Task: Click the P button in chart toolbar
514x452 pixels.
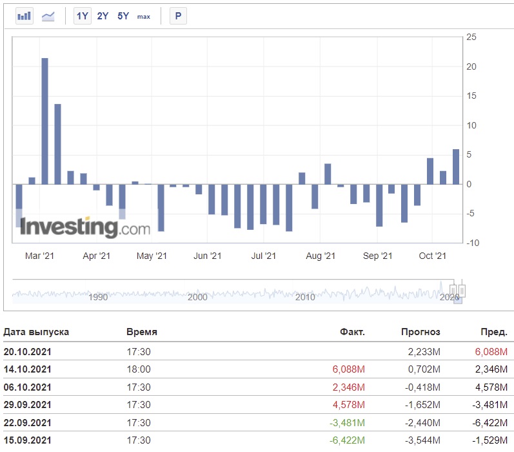Action: point(178,15)
